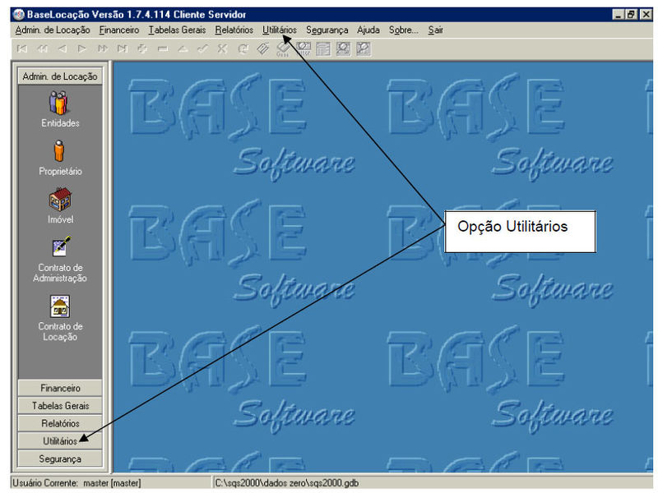
Task: Expand the Utilitários sidebar section
Action: [60, 441]
